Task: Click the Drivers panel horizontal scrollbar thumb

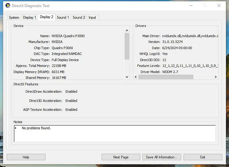Action: click(x=166, y=77)
